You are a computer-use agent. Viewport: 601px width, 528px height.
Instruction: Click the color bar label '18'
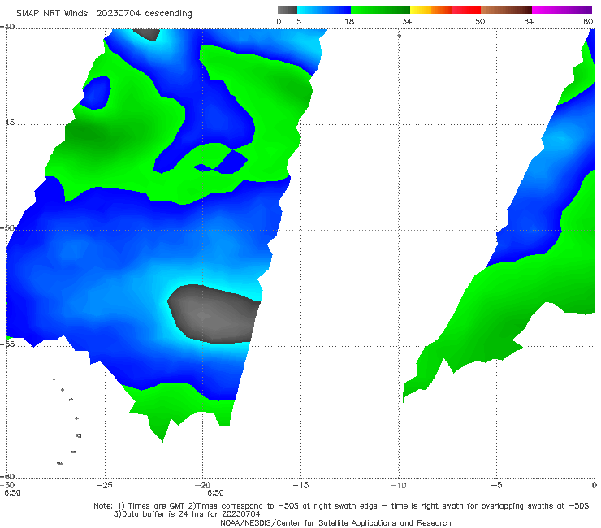(349, 21)
